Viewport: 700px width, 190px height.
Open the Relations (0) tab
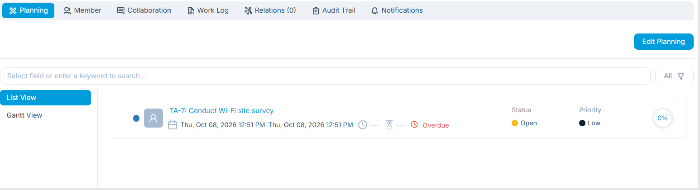pyautogui.click(x=270, y=10)
